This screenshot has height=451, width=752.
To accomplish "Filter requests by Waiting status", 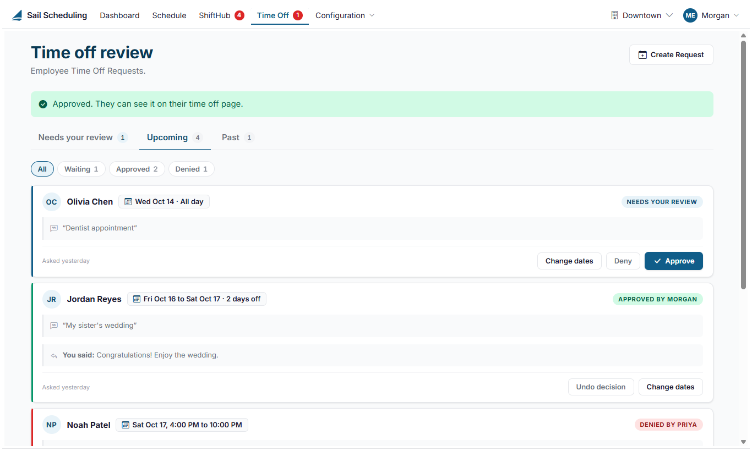I will click(x=81, y=169).
